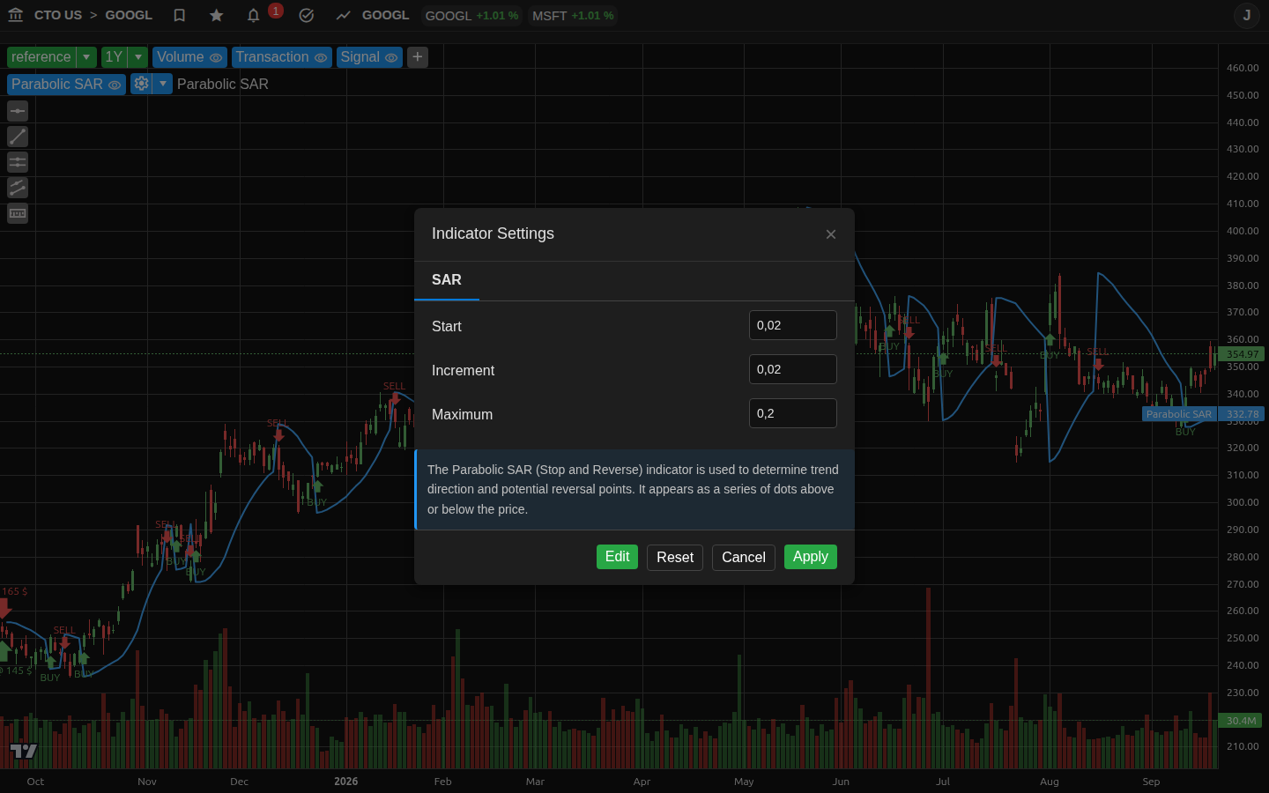The height and width of the screenshot is (793, 1269).
Task: Click the Start field label
Action: click(447, 326)
